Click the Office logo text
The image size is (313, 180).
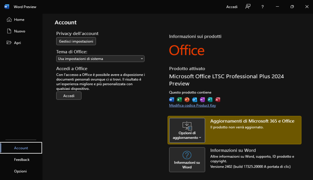click(187, 50)
